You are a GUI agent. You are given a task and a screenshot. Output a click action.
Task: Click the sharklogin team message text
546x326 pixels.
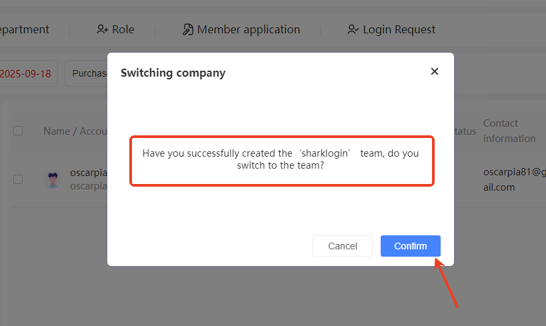[x=281, y=159]
